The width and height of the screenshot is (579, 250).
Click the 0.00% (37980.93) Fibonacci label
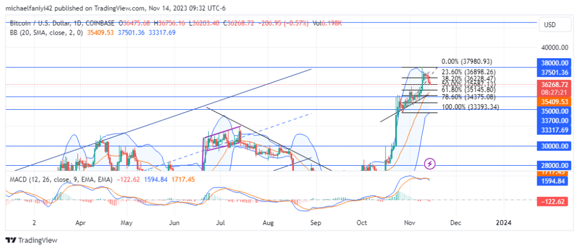coord(466,62)
